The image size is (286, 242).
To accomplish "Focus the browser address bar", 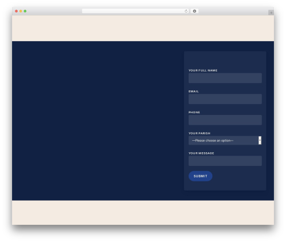I will (x=136, y=11).
